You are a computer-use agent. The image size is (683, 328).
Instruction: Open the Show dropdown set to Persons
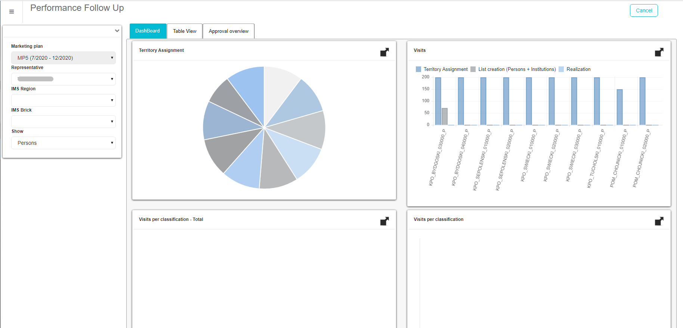tap(64, 143)
